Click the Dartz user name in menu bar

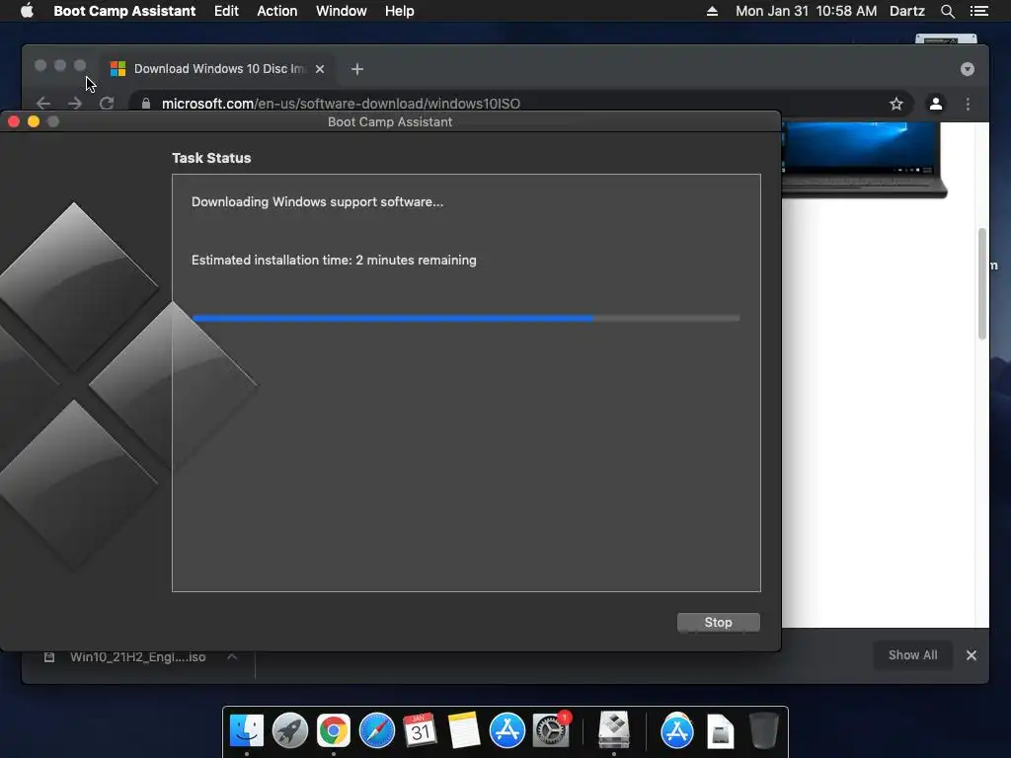pyautogui.click(x=906, y=11)
